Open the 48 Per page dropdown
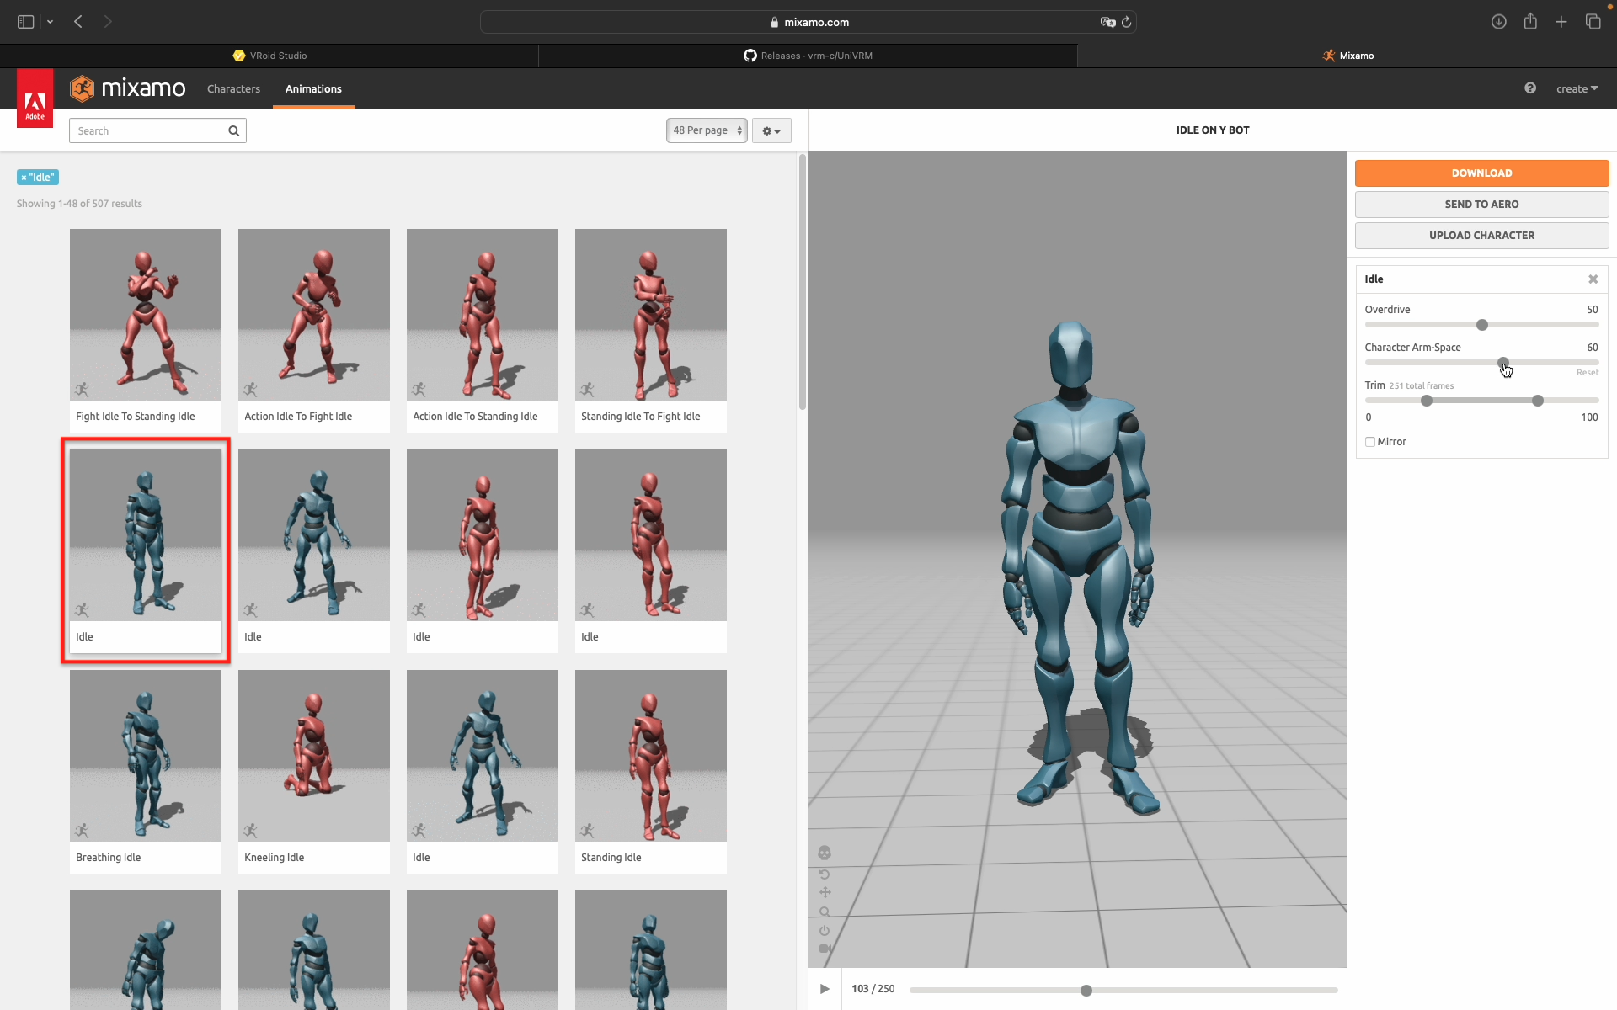 [x=707, y=130]
